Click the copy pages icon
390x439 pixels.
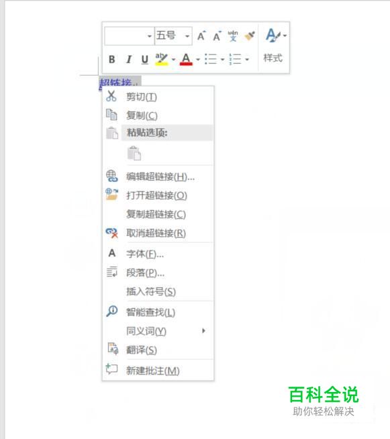click(111, 115)
